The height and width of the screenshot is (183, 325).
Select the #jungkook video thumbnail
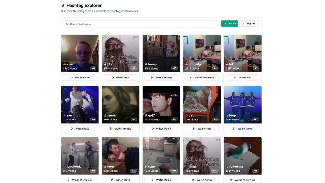click(80, 156)
